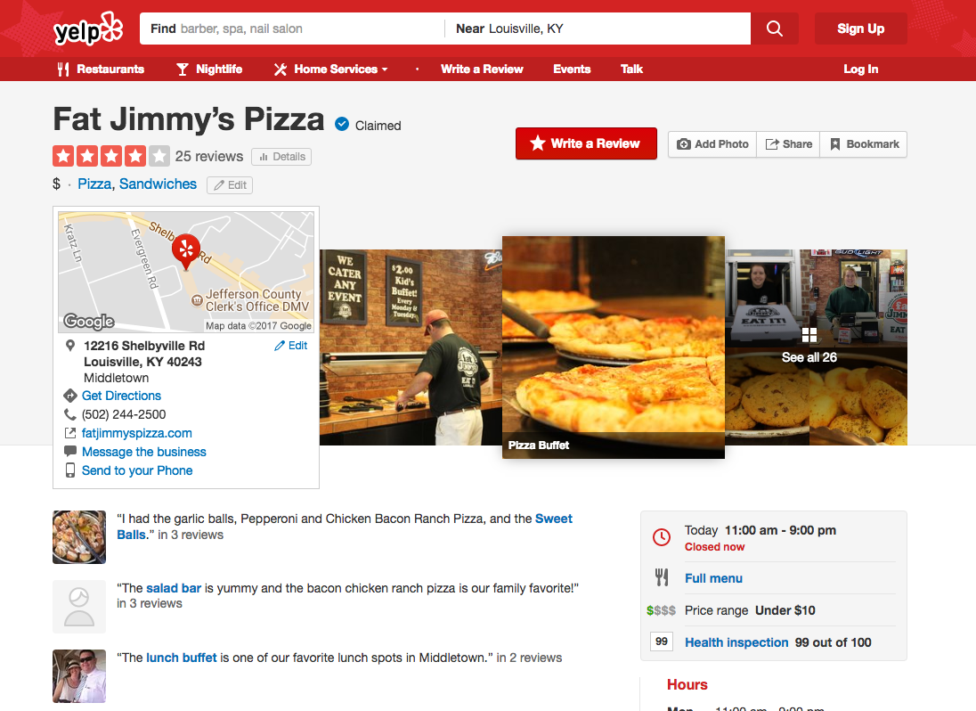976x711 pixels.
Task: Open the Google map thumbnail
Action: point(186,272)
